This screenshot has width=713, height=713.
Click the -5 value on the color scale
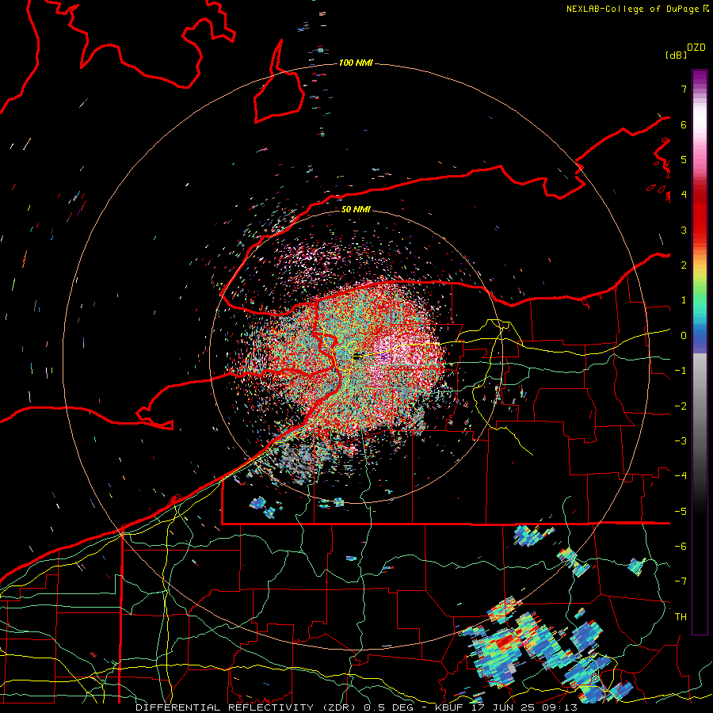681,512
